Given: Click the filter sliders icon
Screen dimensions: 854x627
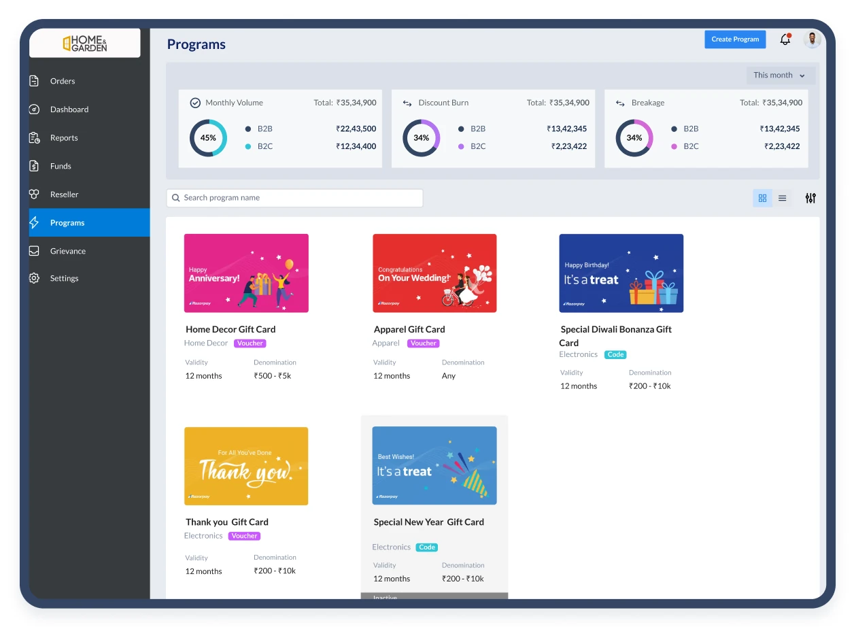Looking at the screenshot, I should [x=810, y=198].
